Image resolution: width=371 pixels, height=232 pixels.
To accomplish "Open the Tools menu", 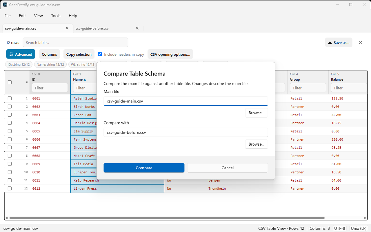I will coord(56,16).
